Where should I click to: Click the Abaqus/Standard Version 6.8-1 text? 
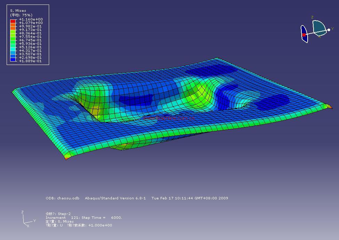[x=115, y=198]
